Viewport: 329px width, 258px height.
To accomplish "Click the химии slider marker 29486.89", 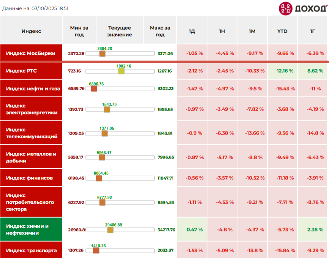I will pos(111,230).
